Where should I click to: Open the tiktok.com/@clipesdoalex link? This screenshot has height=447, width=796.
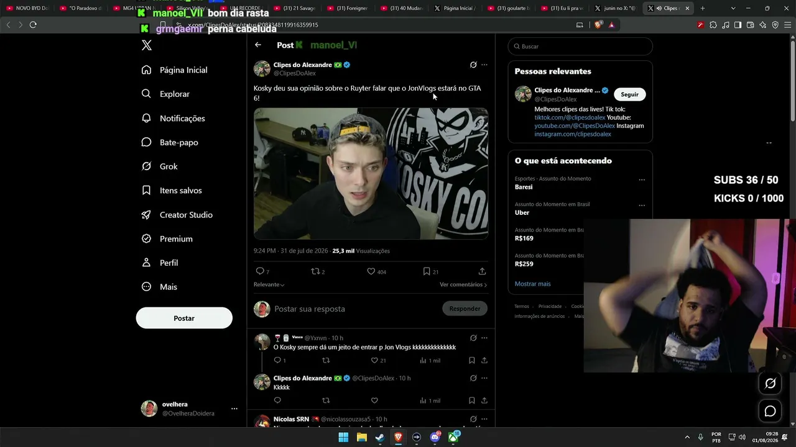(x=570, y=117)
